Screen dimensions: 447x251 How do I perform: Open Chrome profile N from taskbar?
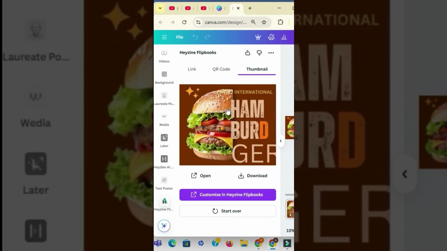[x=273, y=243]
